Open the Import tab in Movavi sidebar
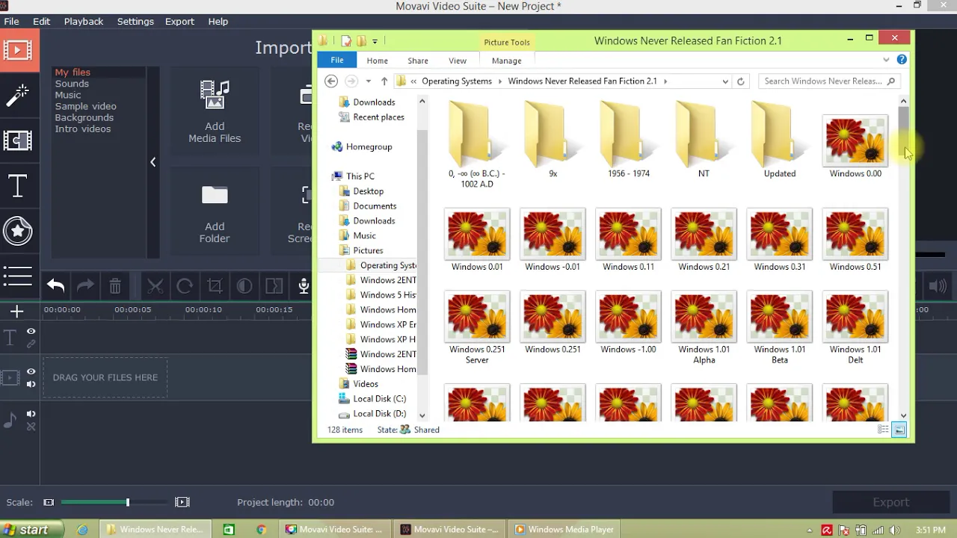957x538 pixels. click(17, 51)
